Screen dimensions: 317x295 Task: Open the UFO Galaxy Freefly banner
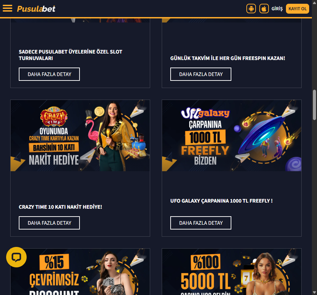(232, 136)
